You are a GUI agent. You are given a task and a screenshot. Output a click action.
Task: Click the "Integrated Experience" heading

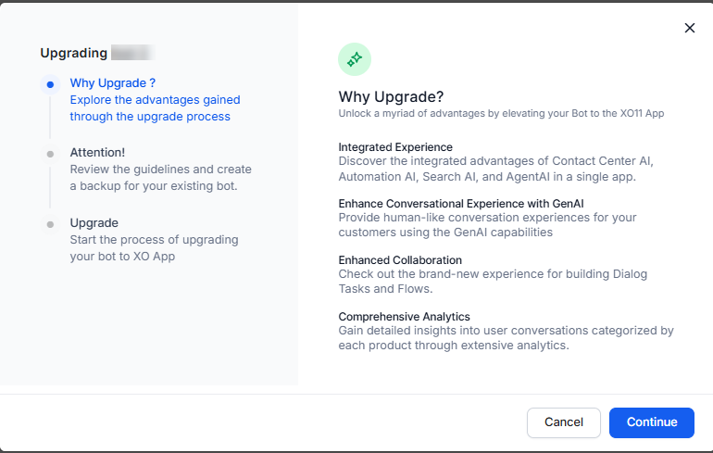point(395,146)
